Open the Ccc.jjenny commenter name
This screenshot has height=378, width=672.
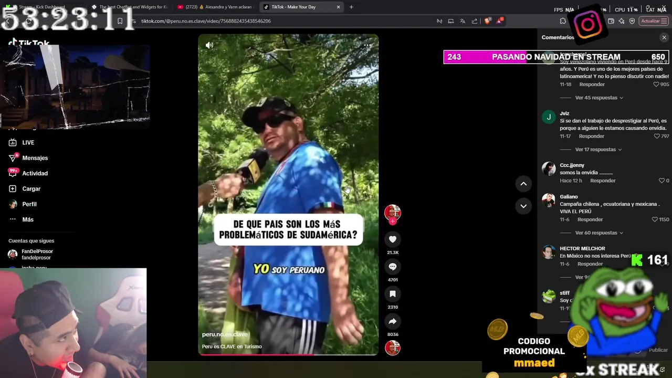click(572, 165)
